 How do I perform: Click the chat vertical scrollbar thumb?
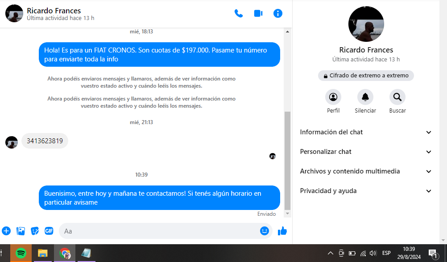pos(287,161)
